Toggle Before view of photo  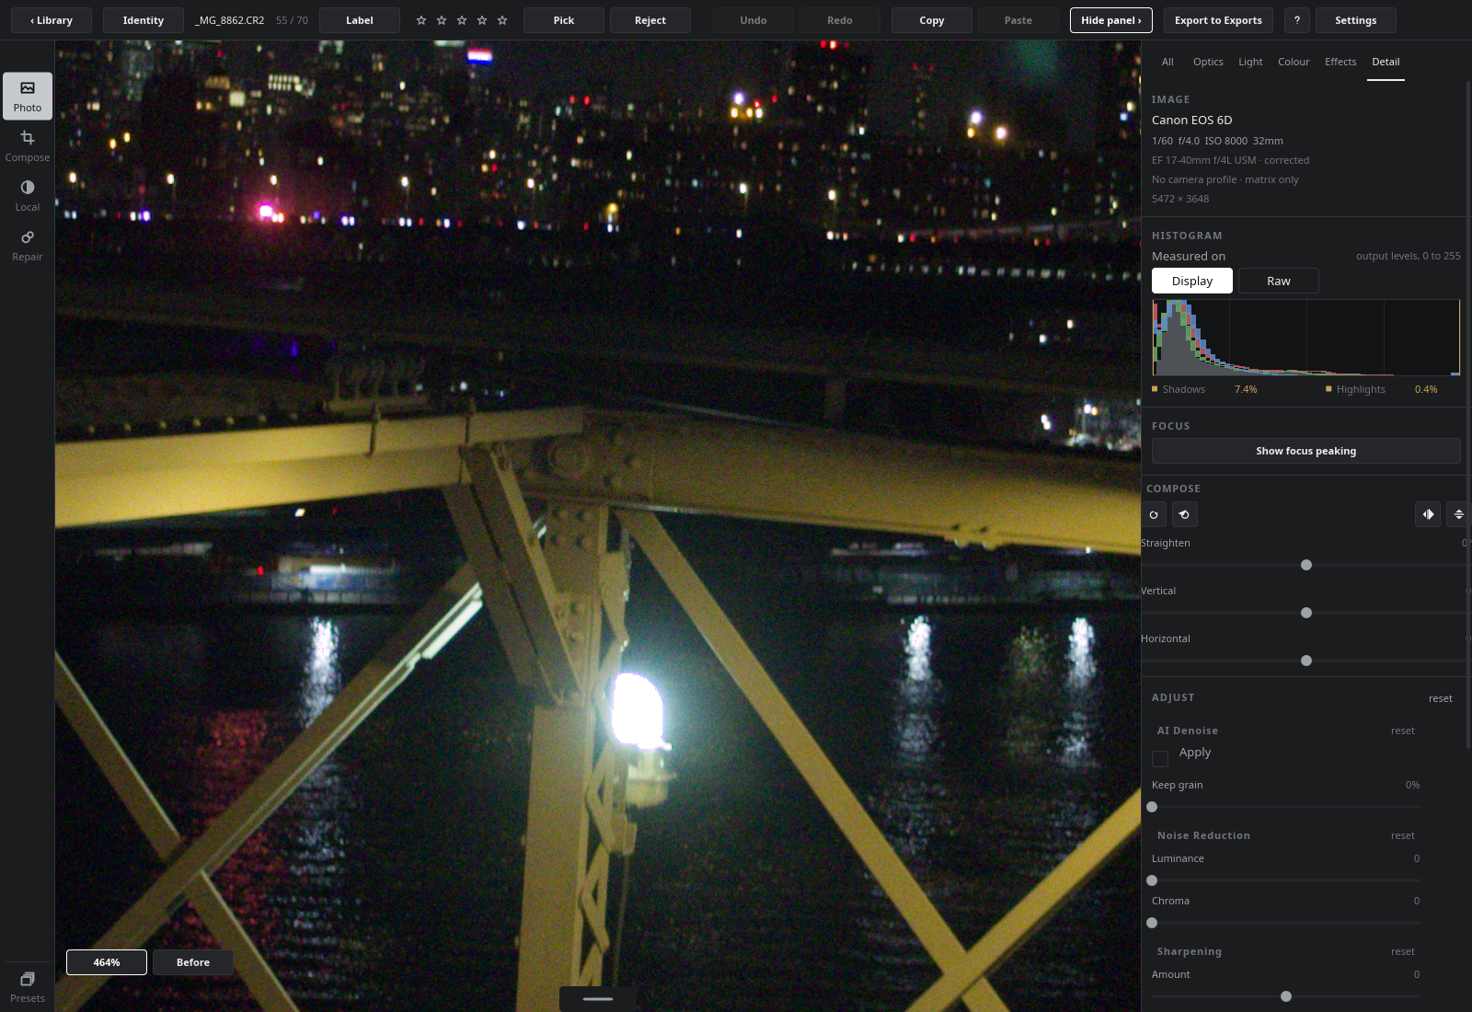(x=193, y=962)
